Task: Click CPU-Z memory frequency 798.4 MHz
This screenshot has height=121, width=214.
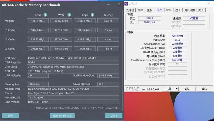Action: pyautogui.click(x=177, y=36)
